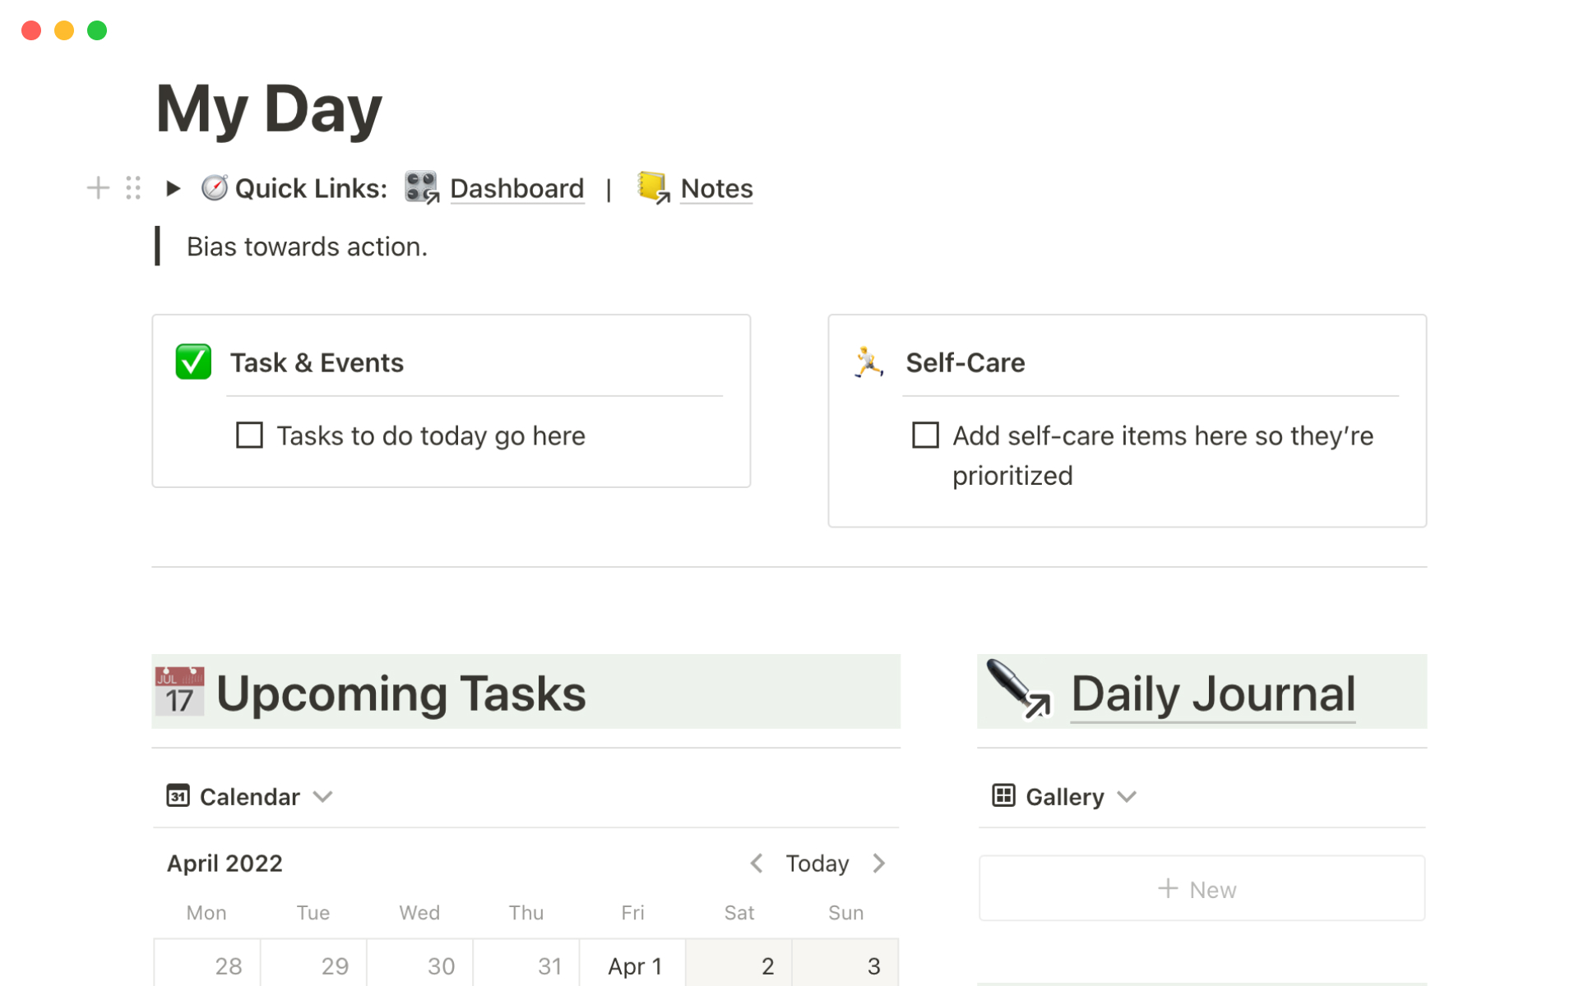
Task: Tick the self-care items checkbox
Action: (x=925, y=435)
